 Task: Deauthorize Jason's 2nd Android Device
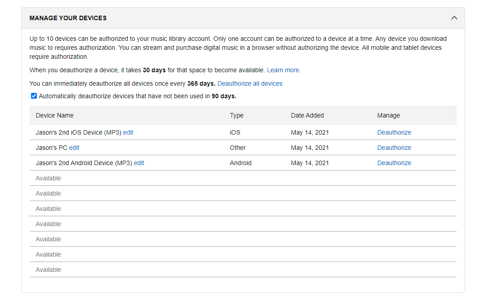394,163
